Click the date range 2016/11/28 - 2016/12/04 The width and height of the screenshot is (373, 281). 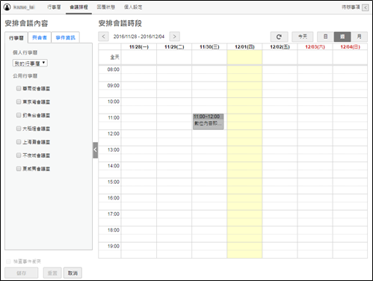tap(139, 37)
